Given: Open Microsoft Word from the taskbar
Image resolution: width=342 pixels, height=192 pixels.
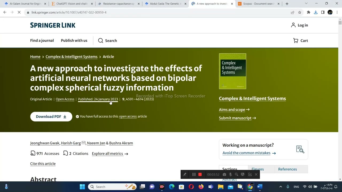Looking at the screenshot, I should click(x=259, y=187).
